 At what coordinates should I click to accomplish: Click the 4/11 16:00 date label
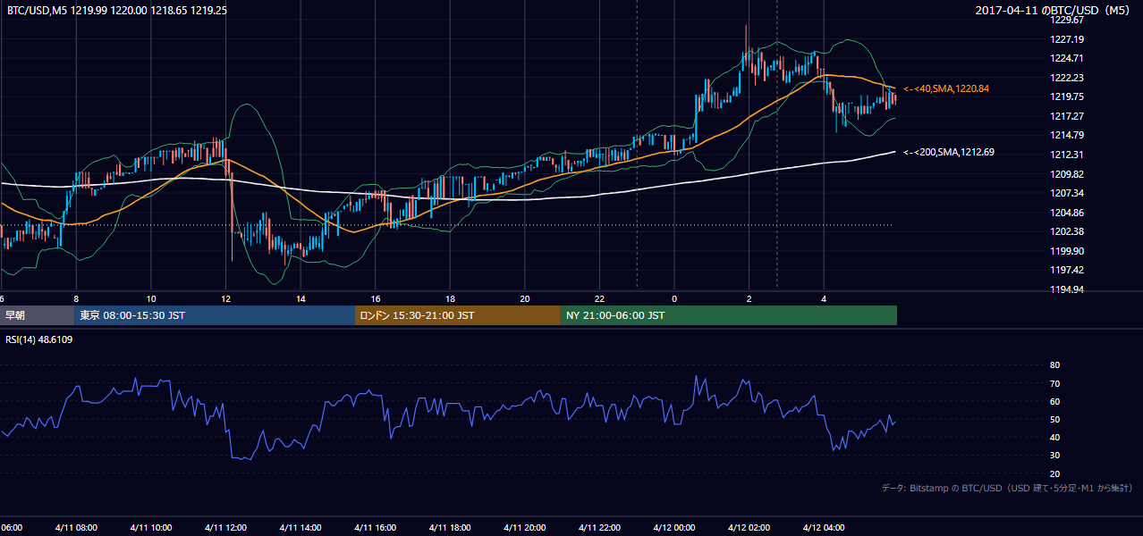tap(375, 527)
